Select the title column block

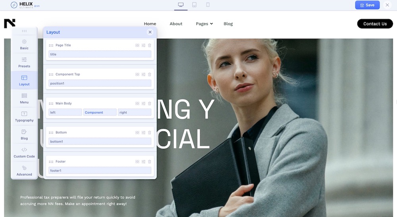(x=100, y=54)
